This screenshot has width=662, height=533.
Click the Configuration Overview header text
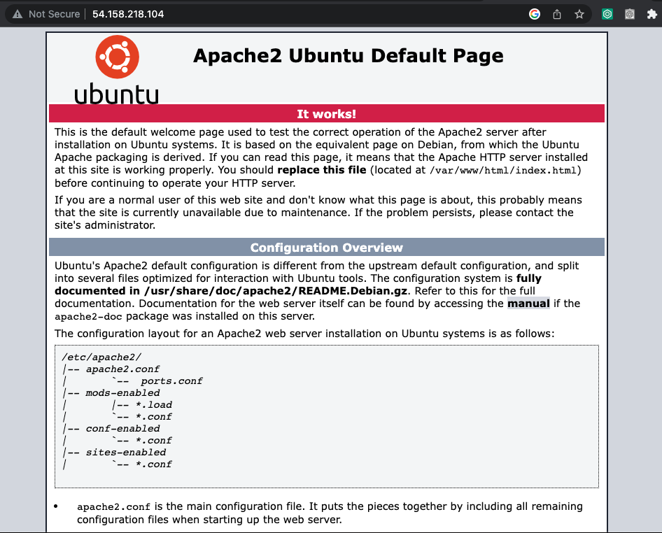coord(326,248)
